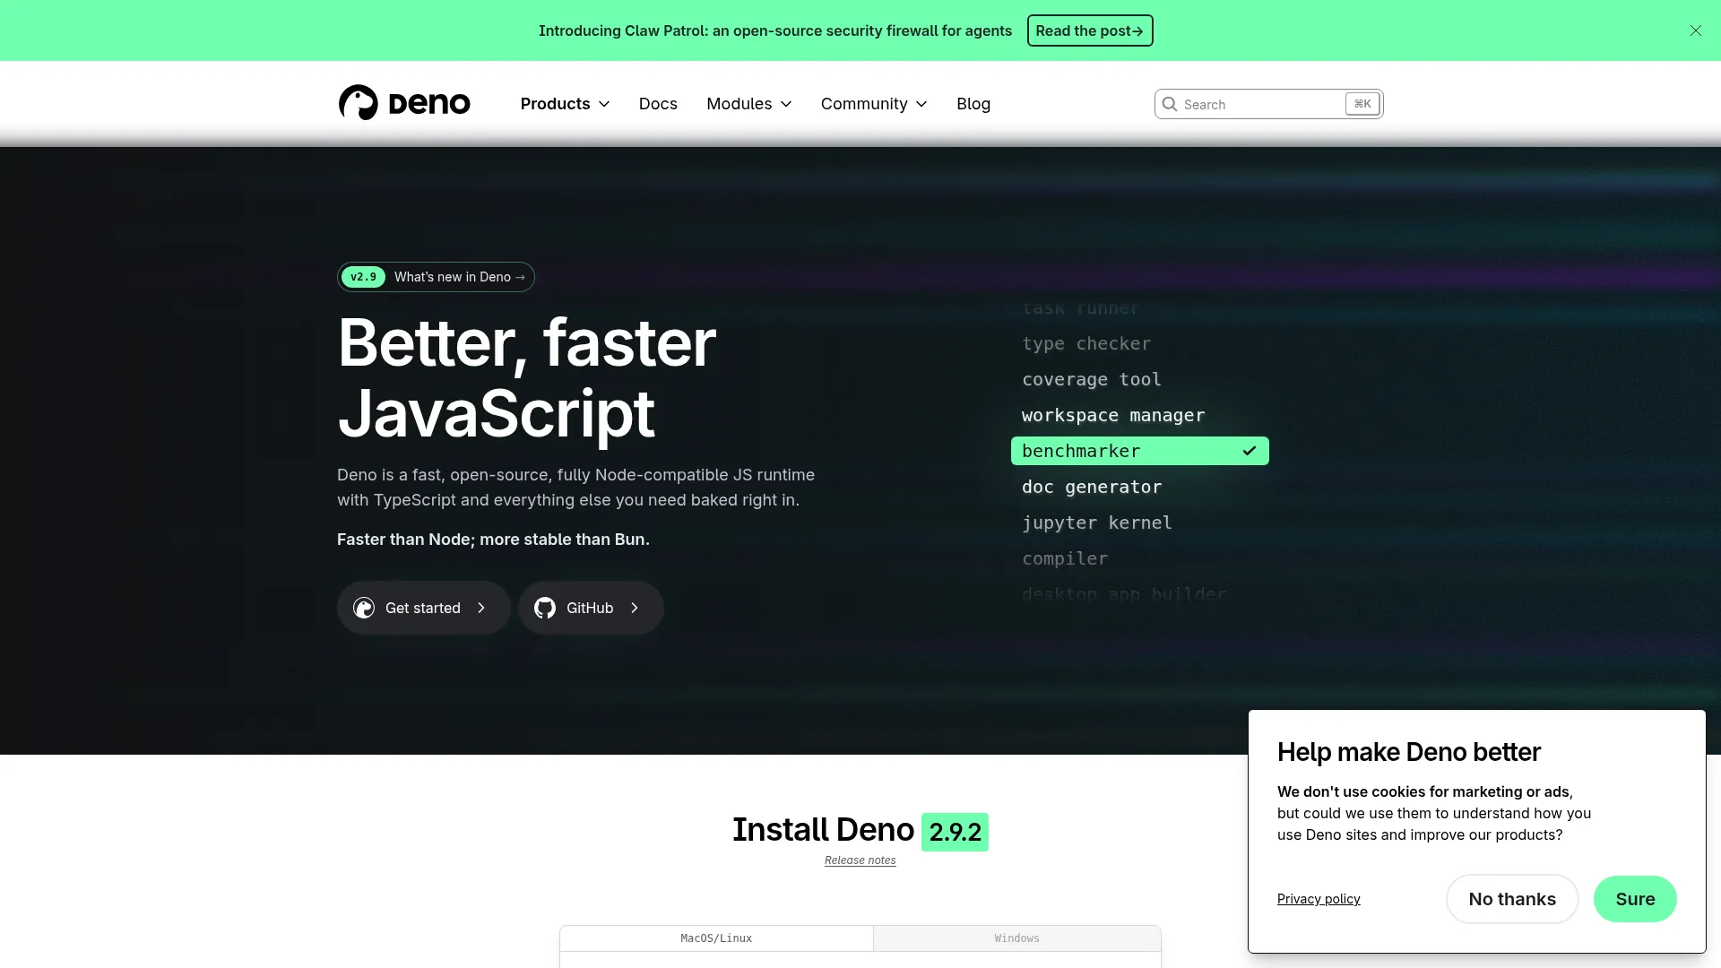Click the Deno logo in the header
This screenshot has width=1721, height=968.
pos(404,103)
